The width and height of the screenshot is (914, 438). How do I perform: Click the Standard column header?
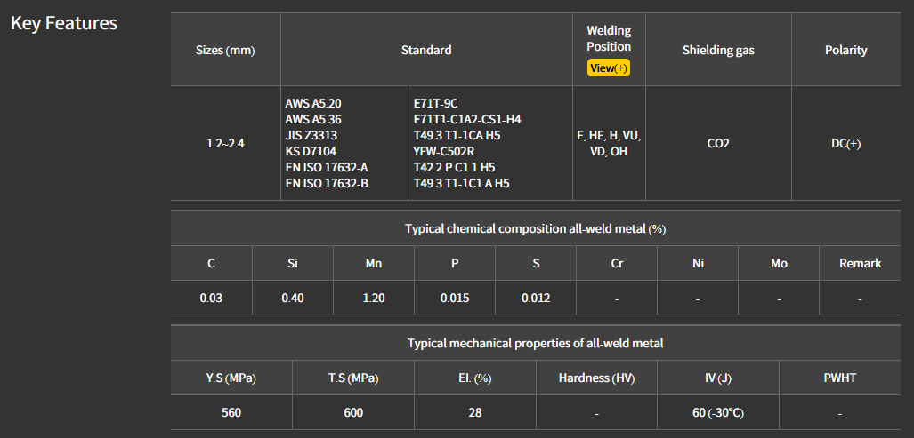(x=426, y=51)
